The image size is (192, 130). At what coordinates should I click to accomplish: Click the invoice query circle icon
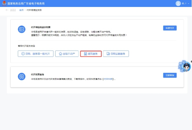(x=22, y=76)
